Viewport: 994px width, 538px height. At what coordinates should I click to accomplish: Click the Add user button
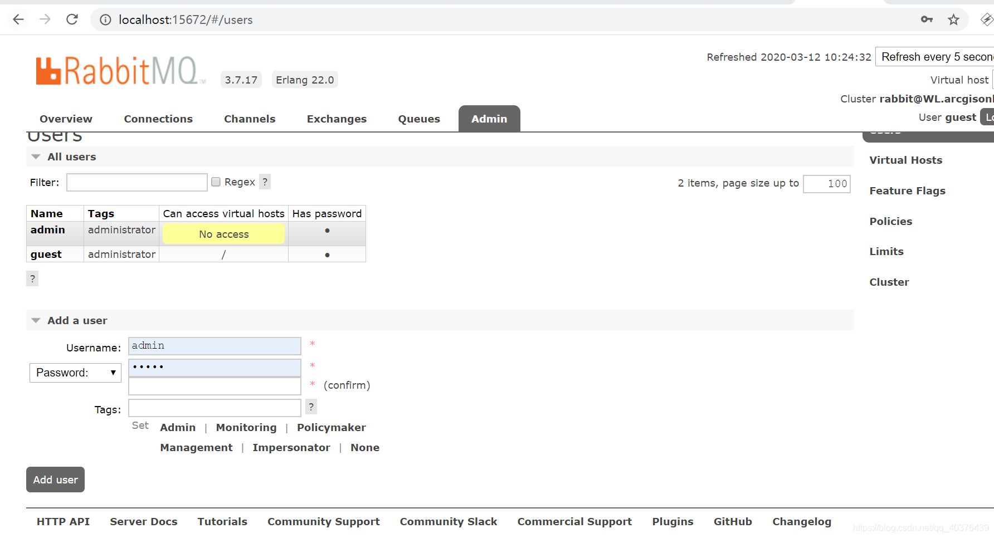click(x=55, y=480)
